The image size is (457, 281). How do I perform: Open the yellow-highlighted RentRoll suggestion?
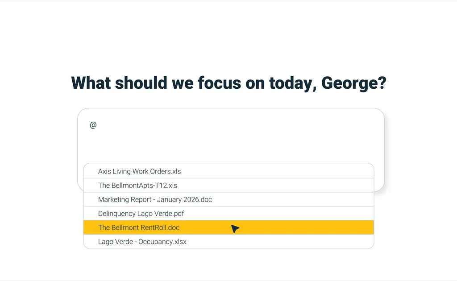pyautogui.click(x=139, y=227)
